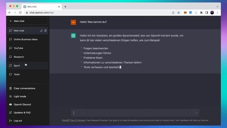The image size is (227, 128).
Task: Open the MetaMask fox extension
Action: click(x=185, y=13)
